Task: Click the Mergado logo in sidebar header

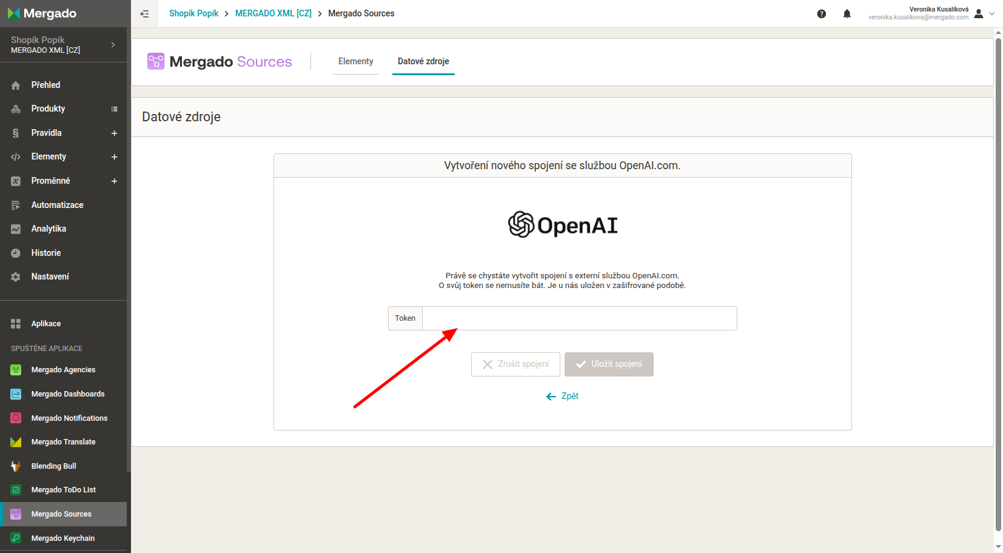Action: (x=42, y=13)
